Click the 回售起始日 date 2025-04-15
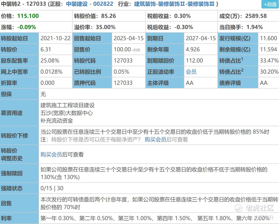Screen dimensions: 279x224 point(129,38)
